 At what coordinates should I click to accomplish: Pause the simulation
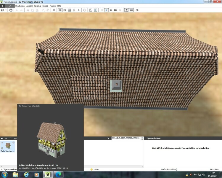point(102,10)
